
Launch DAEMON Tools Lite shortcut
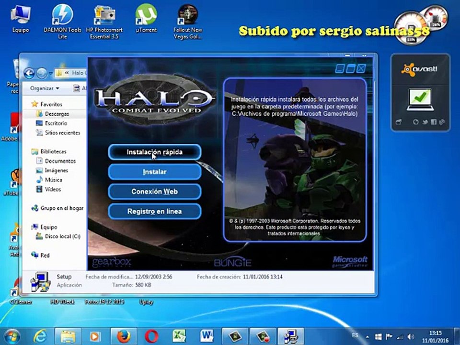tap(62, 22)
